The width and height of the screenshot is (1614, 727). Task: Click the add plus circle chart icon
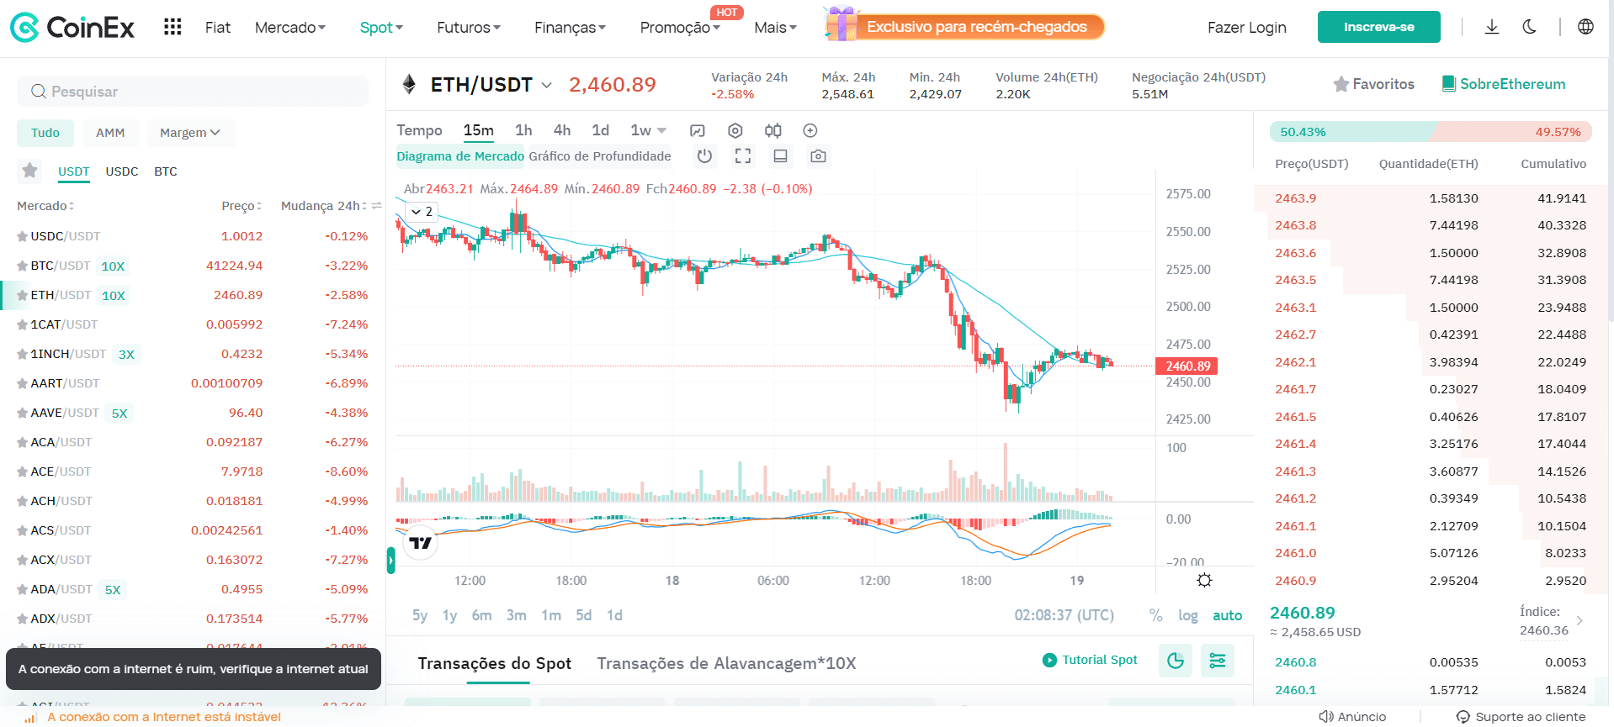click(x=810, y=130)
